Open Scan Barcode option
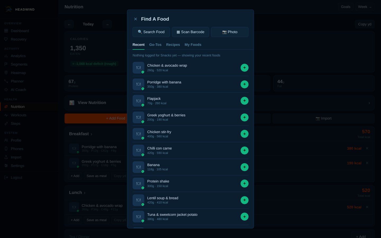This screenshot has width=381, height=238. coord(190,32)
